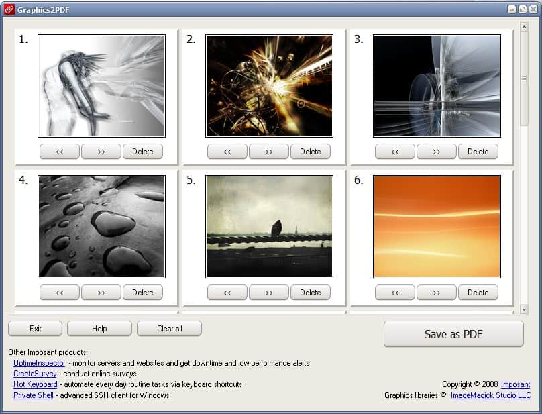The width and height of the screenshot is (542, 414).
Task: Move image 1 forward with >> button
Action: click(101, 152)
